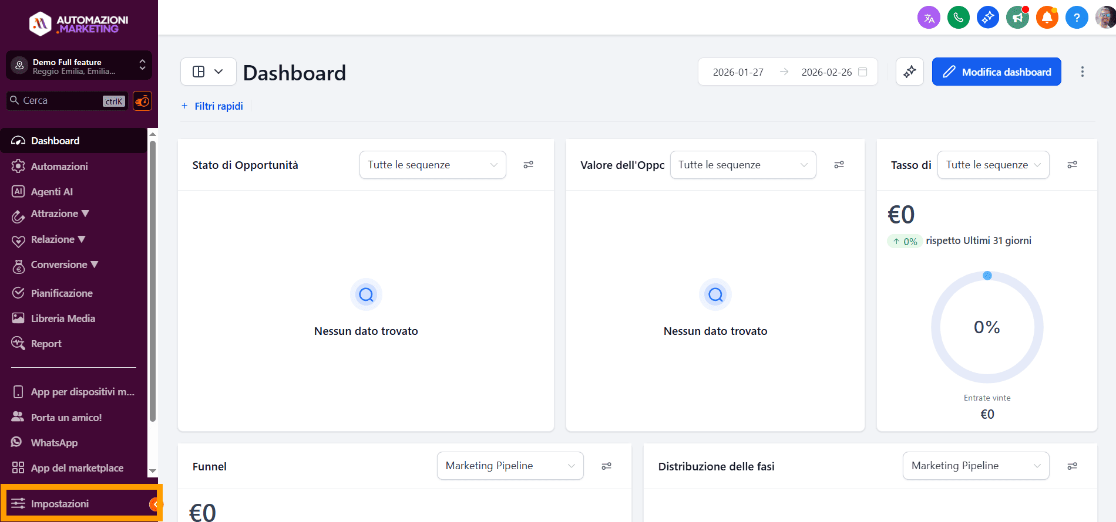Screen dimensions: 1116x522
Task: Open settings for Stato di Opportunità widget
Action: 528,165
